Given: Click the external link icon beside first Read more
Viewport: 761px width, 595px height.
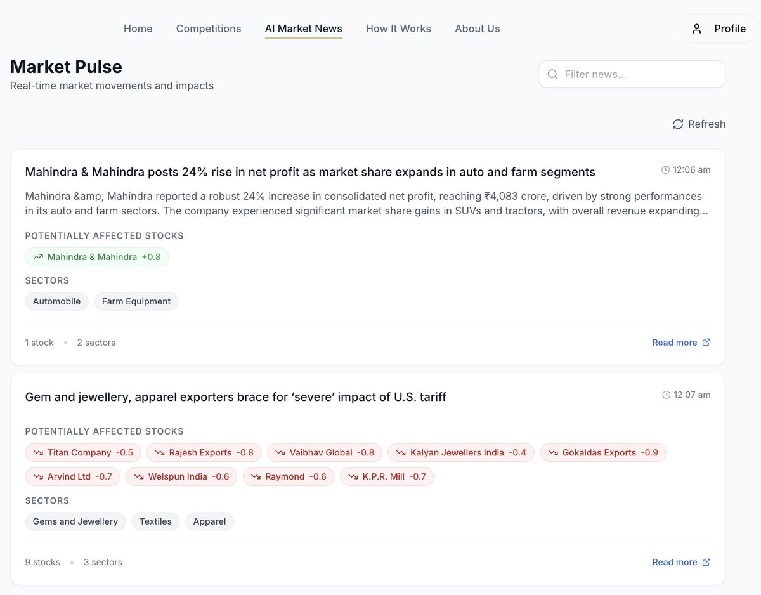Looking at the screenshot, I should tap(705, 342).
